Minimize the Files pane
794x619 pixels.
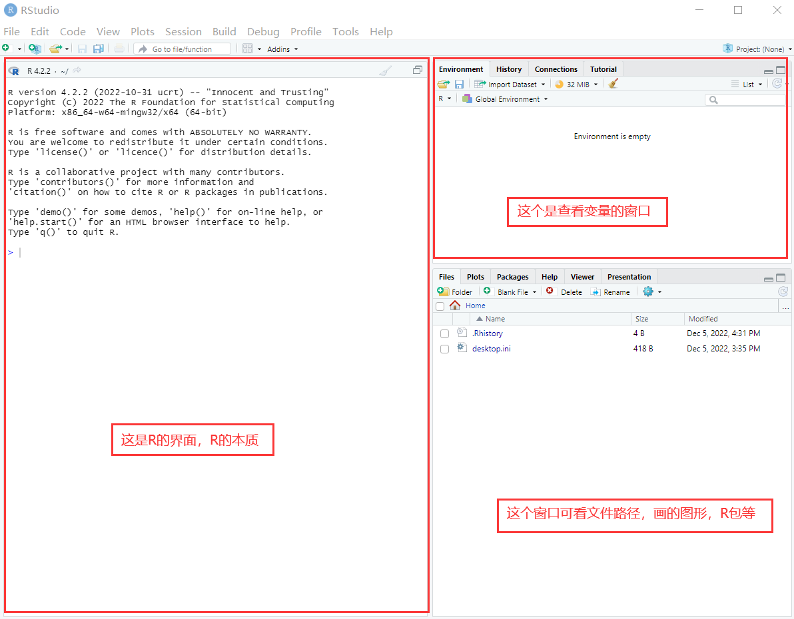point(768,278)
